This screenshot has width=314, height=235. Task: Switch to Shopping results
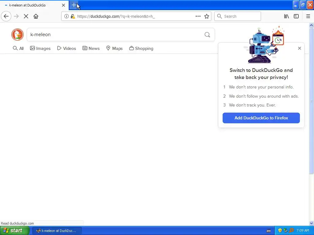point(141,48)
